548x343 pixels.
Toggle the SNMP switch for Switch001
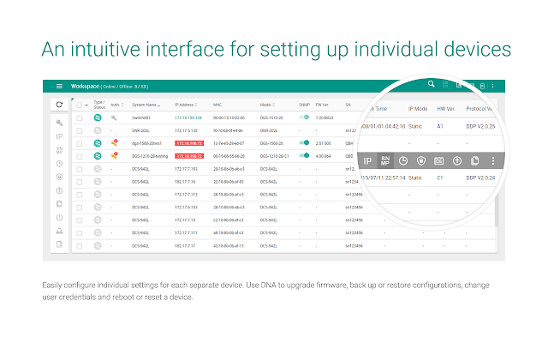point(304,117)
